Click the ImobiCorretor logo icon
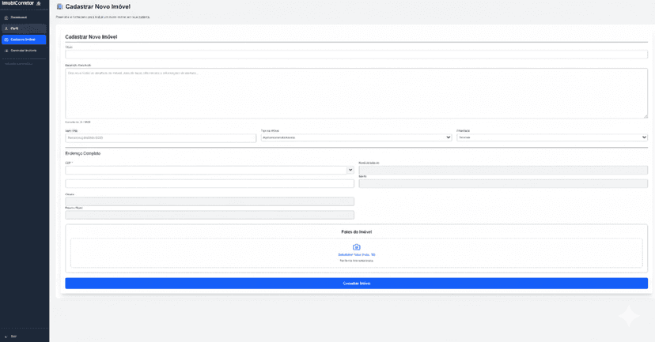 point(39,4)
